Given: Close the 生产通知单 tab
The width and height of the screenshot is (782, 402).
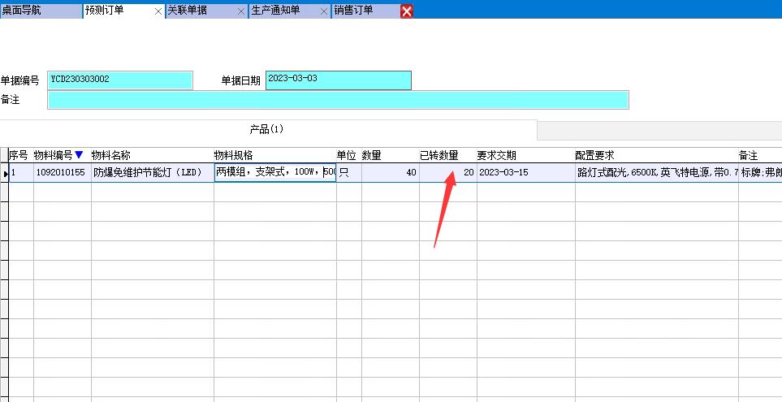Looking at the screenshot, I should point(324,11).
